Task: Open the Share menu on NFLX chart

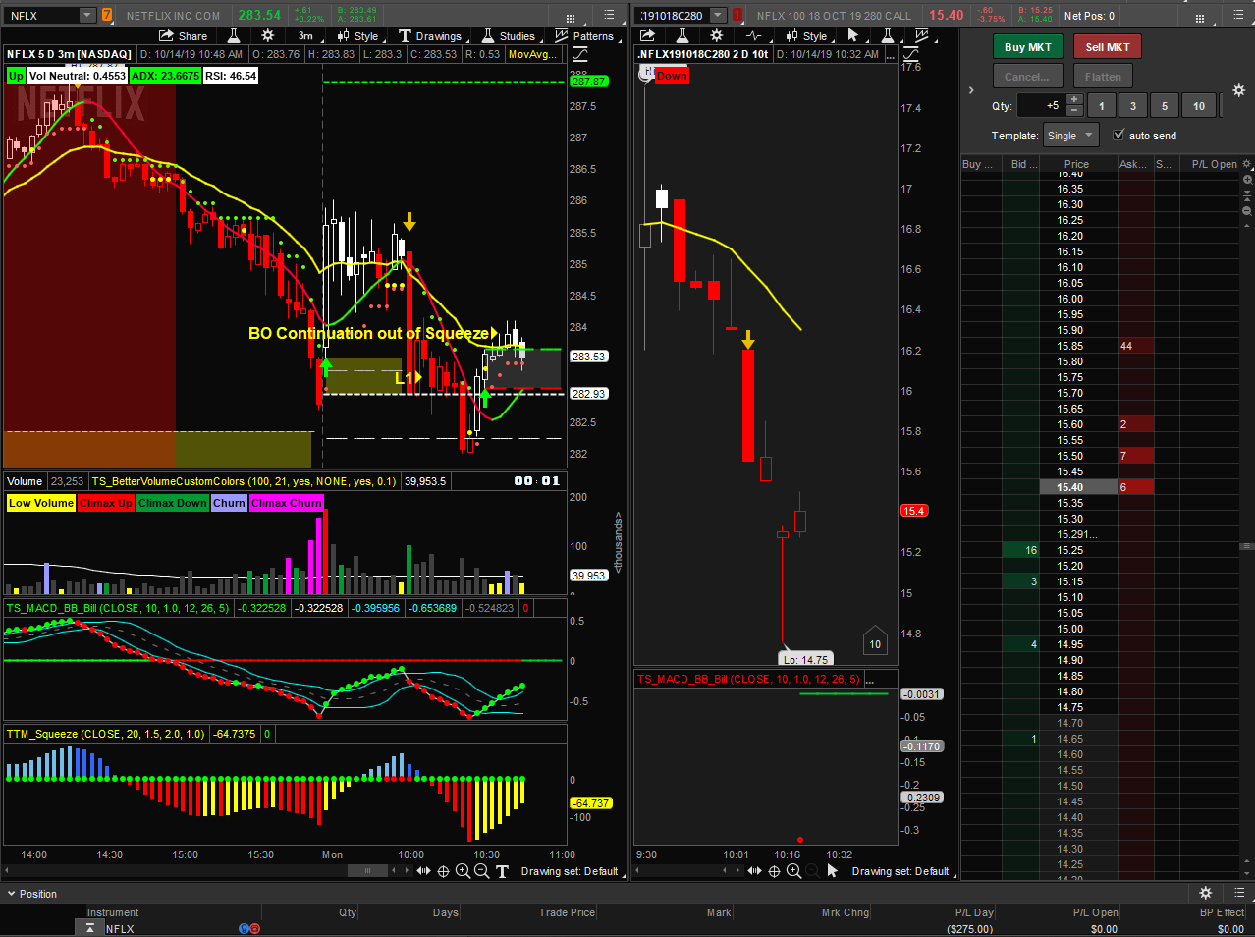Action: (x=183, y=36)
